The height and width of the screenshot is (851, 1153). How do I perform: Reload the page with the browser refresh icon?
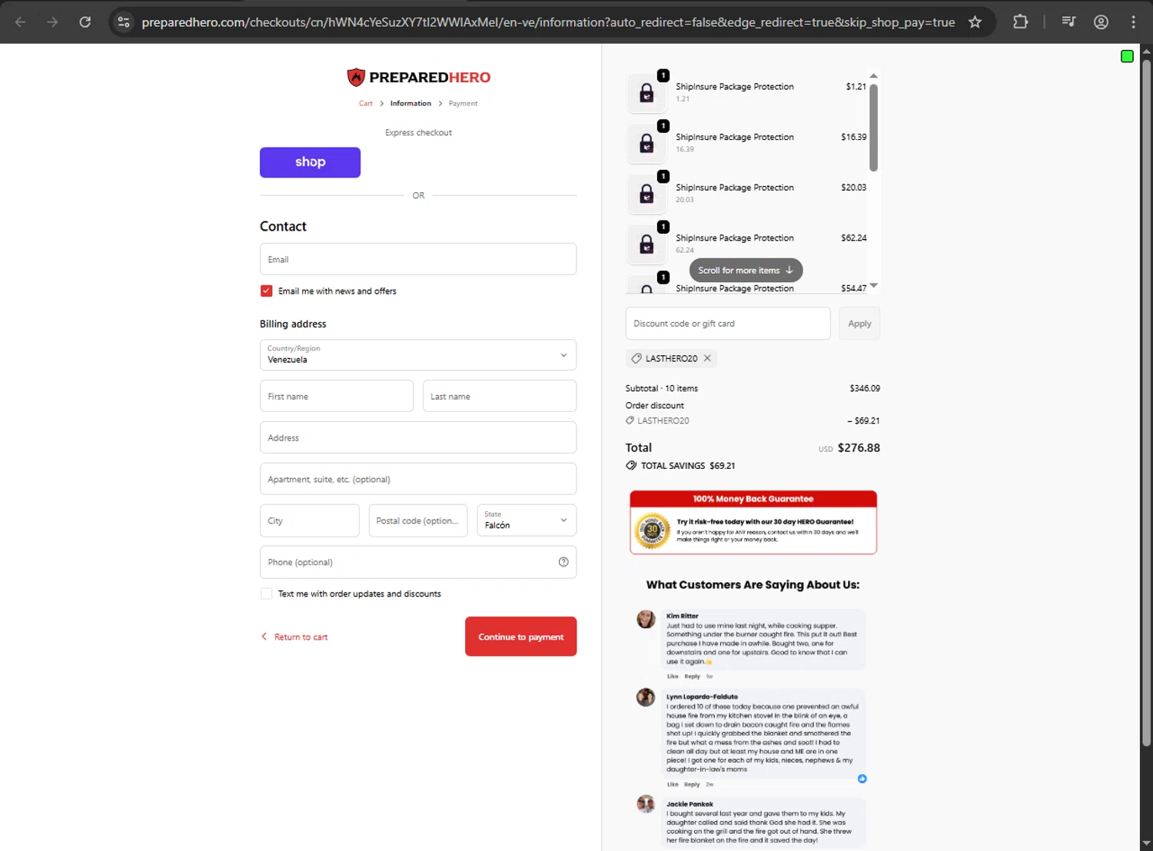85,22
